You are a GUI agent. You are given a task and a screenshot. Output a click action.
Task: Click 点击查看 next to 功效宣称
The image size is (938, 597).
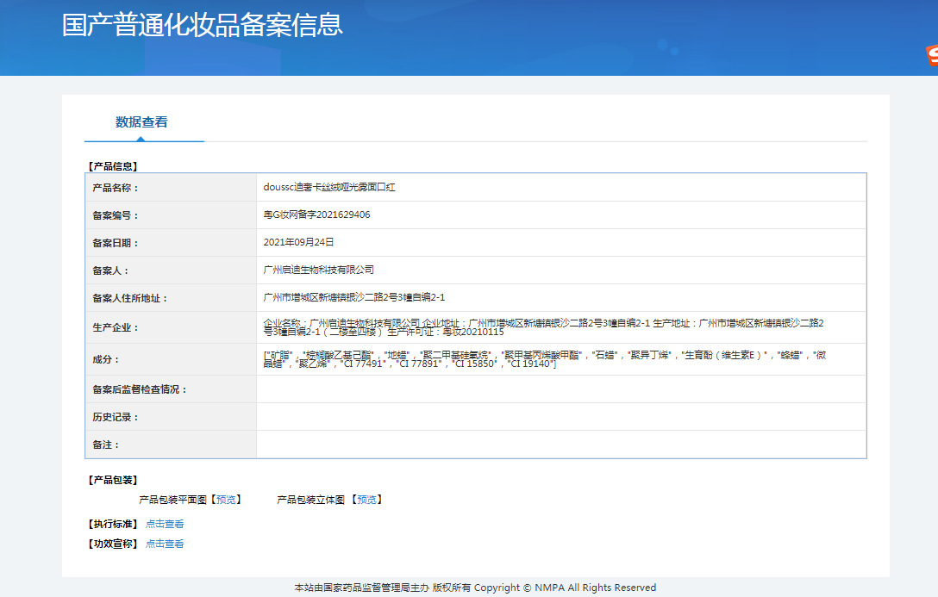(x=165, y=544)
